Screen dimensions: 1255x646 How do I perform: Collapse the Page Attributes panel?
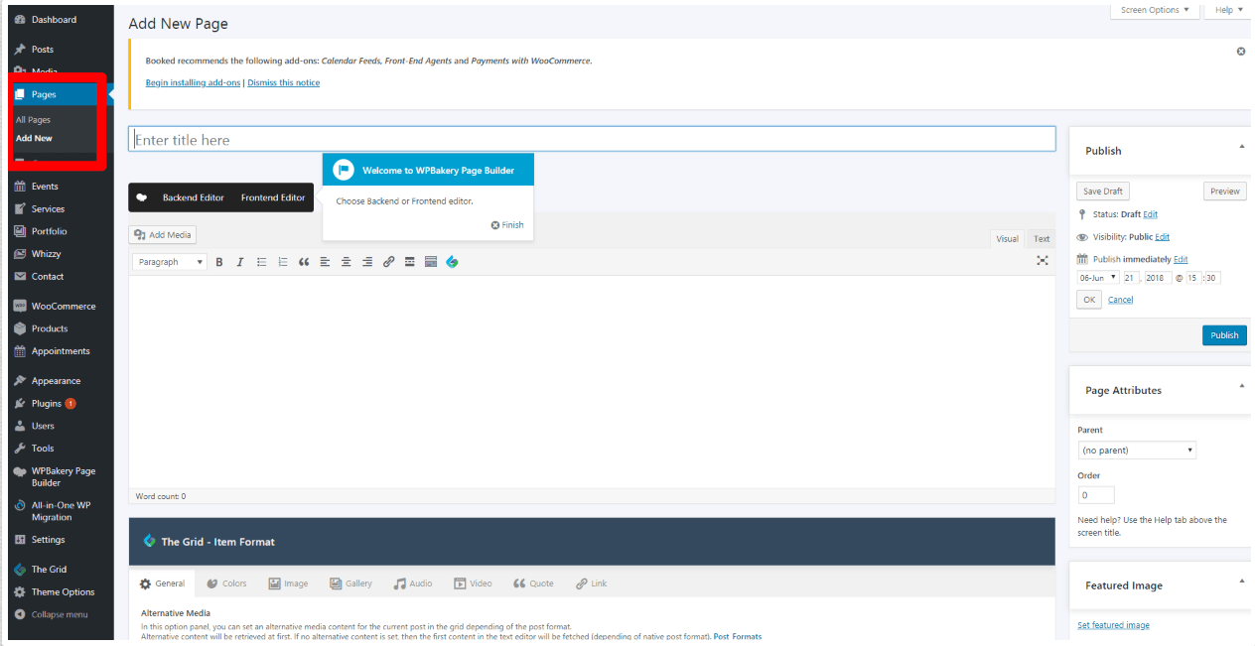click(1241, 386)
